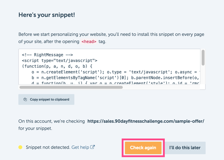Click the red <head> tag label
The width and height of the screenshot is (224, 160).
(x=89, y=42)
